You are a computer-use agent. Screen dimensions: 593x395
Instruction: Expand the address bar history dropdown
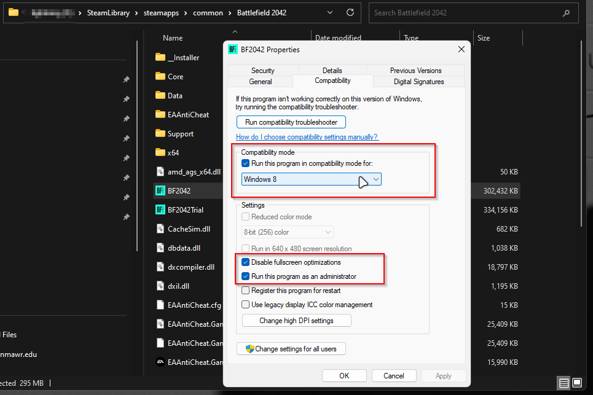click(x=331, y=12)
